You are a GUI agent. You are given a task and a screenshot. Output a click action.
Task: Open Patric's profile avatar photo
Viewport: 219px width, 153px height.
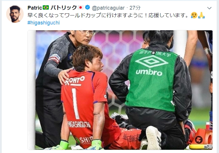pyautogui.click(x=15, y=14)
